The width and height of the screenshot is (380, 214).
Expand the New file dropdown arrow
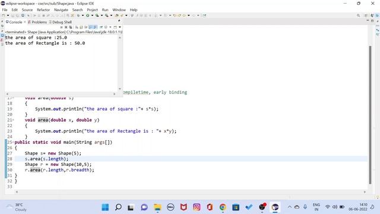[x=8, y=15]
